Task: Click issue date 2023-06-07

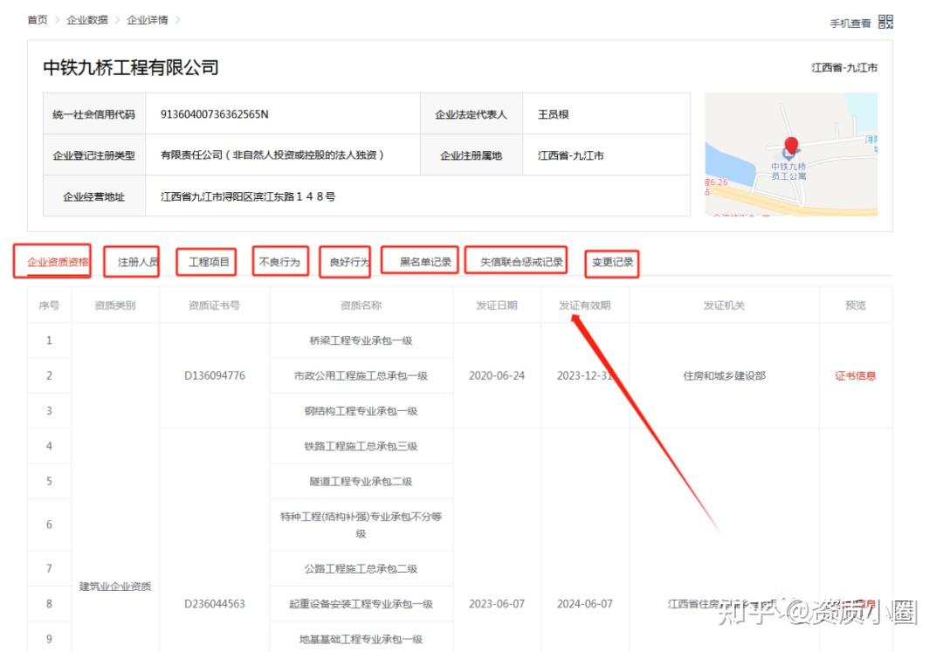Action: pos(497,604)
